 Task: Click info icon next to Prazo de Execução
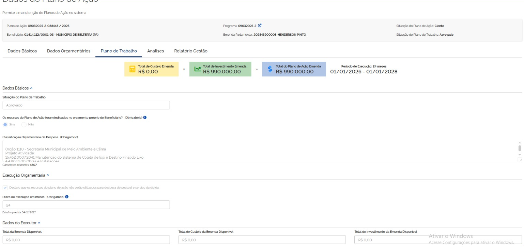[x=67, y=197]
